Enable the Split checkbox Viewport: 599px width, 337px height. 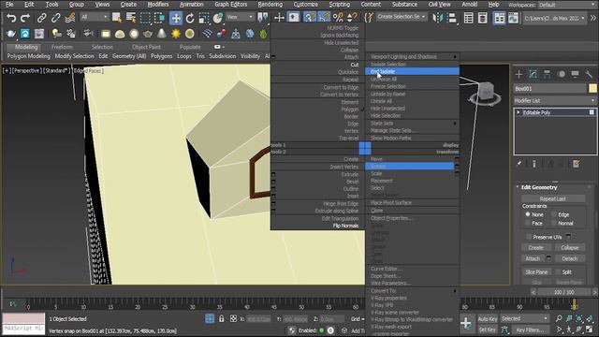(558, 272)
